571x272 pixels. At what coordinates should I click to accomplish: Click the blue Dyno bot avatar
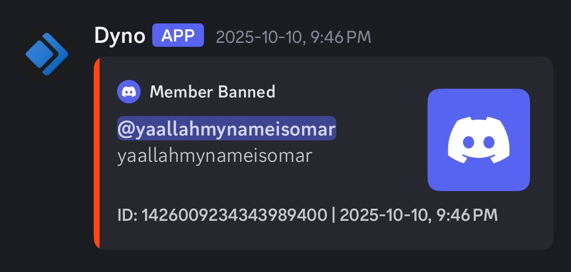click(47, 54)
